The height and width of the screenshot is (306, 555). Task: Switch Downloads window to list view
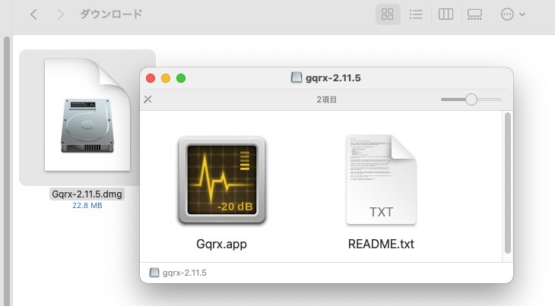tap(416, 14)
